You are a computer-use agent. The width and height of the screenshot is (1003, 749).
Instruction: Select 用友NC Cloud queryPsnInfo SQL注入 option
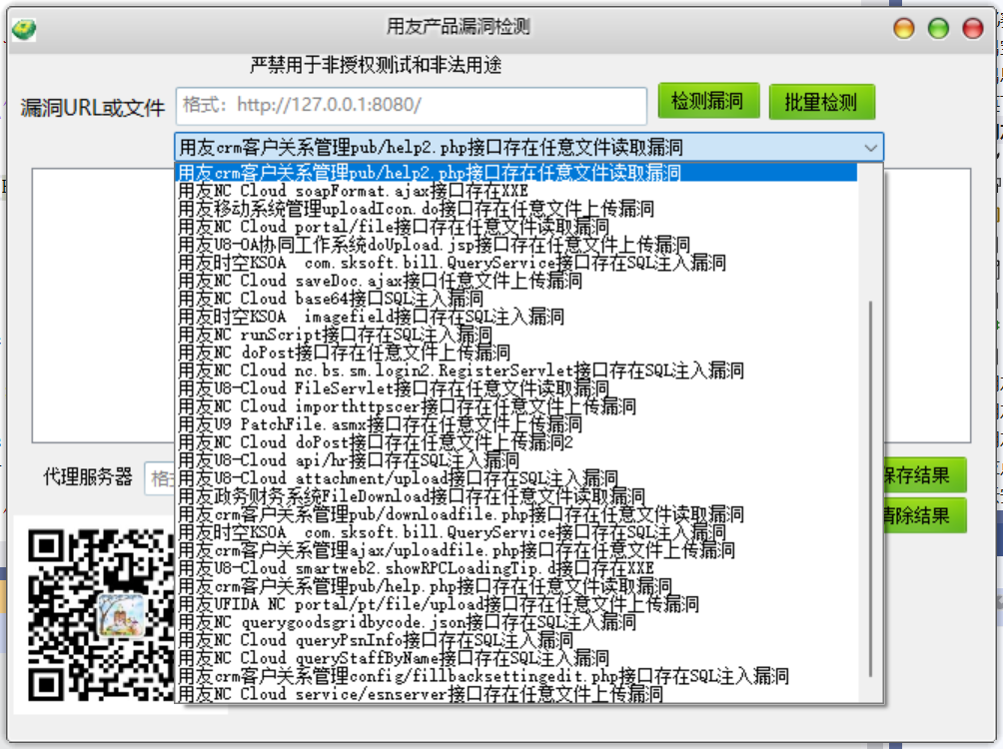click(516, 639)
